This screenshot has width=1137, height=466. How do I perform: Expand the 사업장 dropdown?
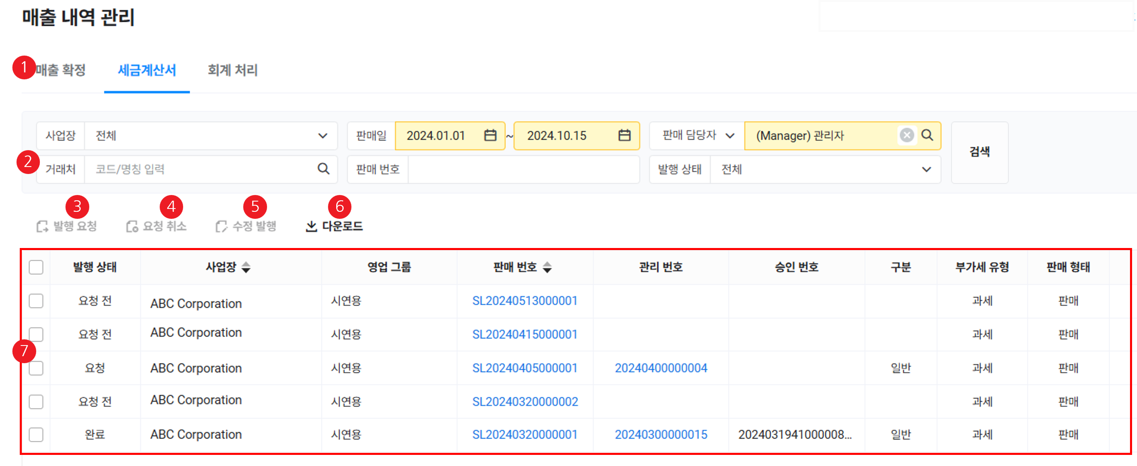click(323, 135)
